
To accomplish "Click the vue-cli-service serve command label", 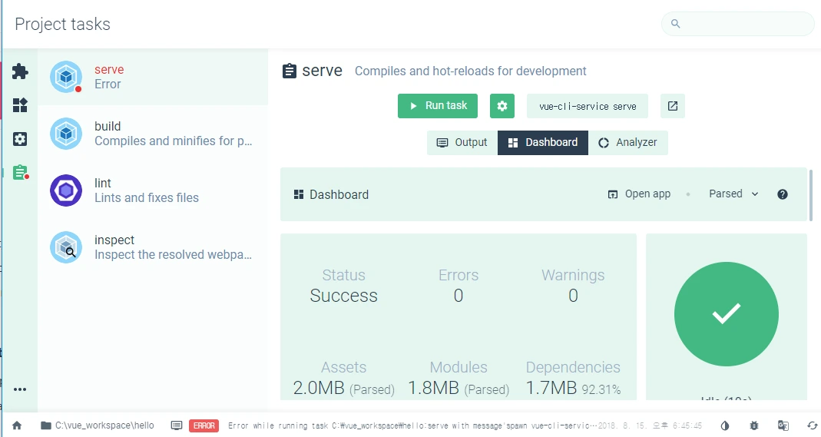I will pos(588,106).
